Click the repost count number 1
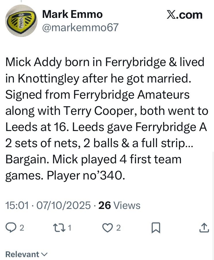 (69, 228)
